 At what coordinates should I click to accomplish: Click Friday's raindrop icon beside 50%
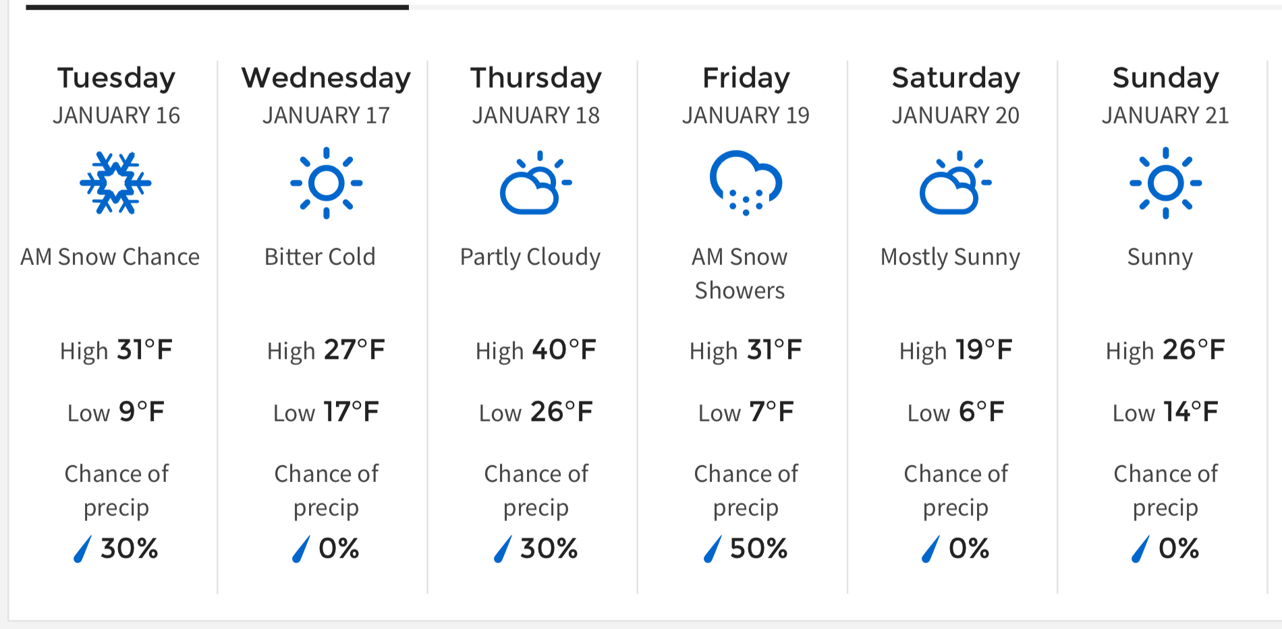(x=713, y=549)
